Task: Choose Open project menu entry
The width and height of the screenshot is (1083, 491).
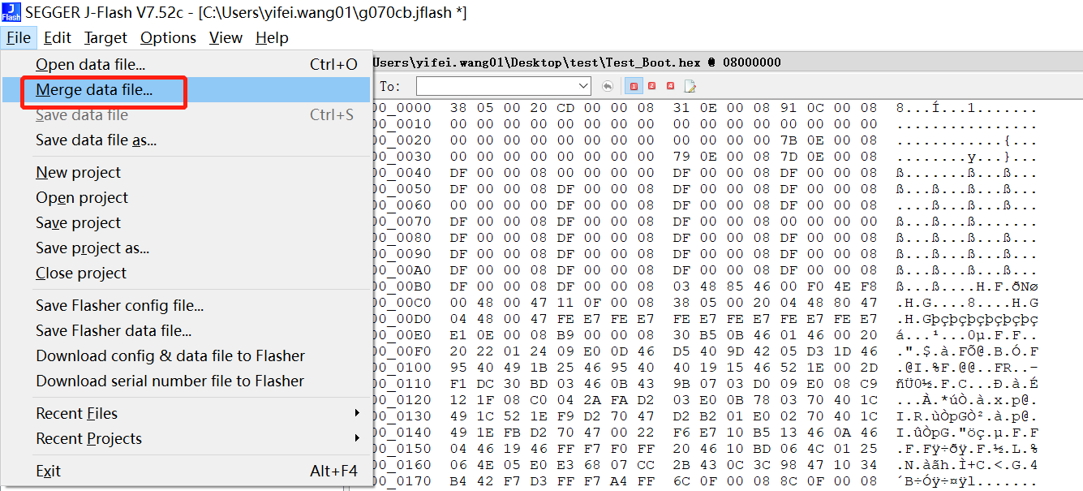Action: click(x=187, y=197)
